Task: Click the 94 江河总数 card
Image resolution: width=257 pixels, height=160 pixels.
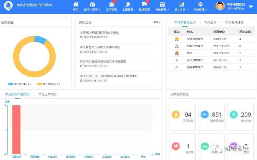Action: pos(183,116)
